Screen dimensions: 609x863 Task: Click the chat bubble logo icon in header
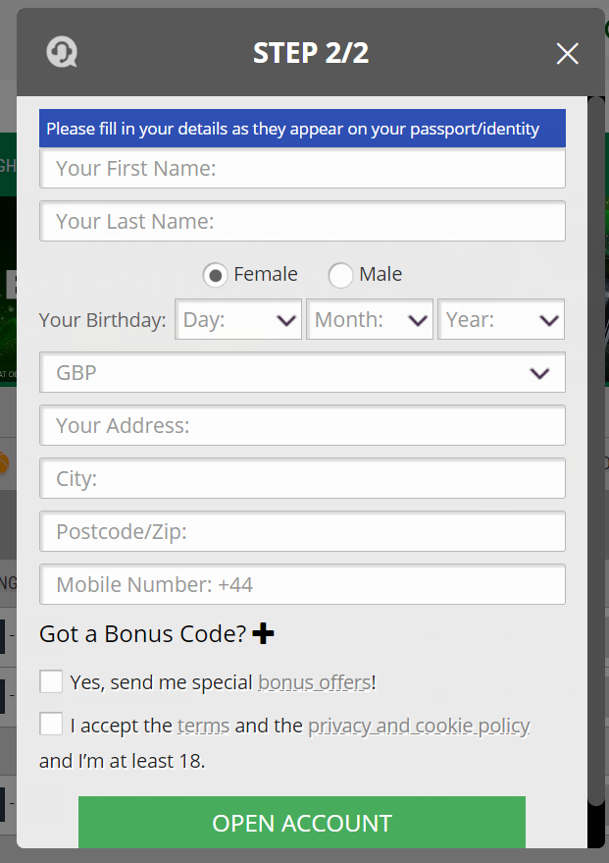point(62,52)
